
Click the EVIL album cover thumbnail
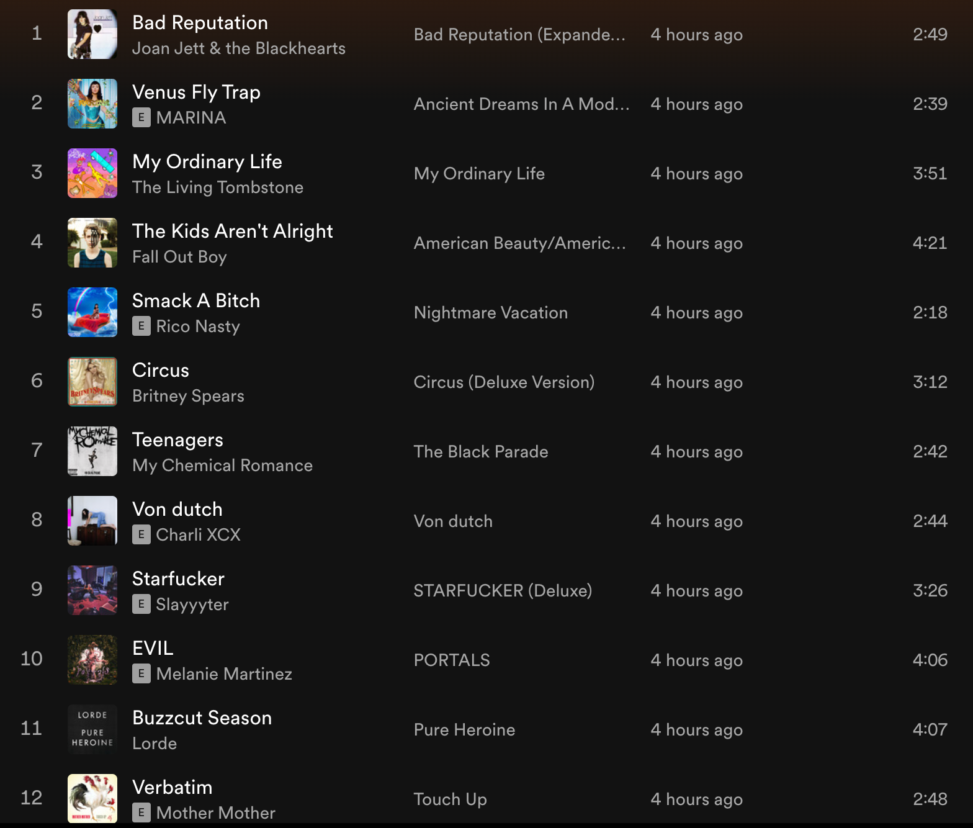92,660
